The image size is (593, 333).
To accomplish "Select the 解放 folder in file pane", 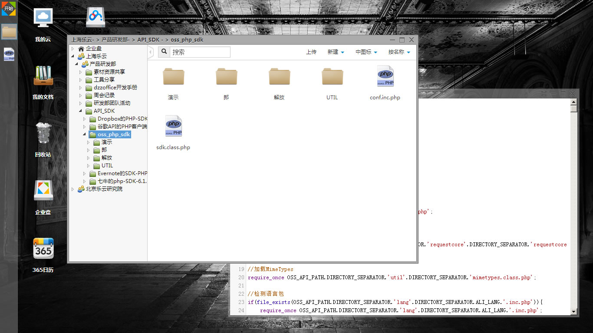I will (x=280, y=77).
